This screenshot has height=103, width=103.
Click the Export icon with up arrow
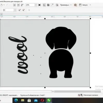pyautogui.click(x=18, y=5)
